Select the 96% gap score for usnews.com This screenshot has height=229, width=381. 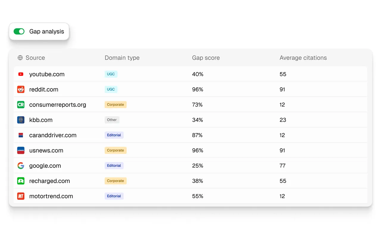tap(198, 150)
